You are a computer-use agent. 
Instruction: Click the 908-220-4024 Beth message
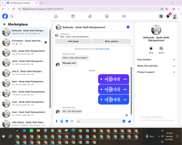coord(72,111)
